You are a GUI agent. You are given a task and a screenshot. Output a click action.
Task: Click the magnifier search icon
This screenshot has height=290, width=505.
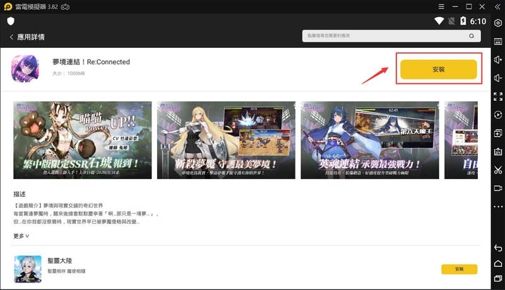click(x=472, y=36)
